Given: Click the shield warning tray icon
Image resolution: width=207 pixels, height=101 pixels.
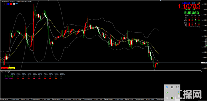Looking at the screenshot, I should 177,87.
